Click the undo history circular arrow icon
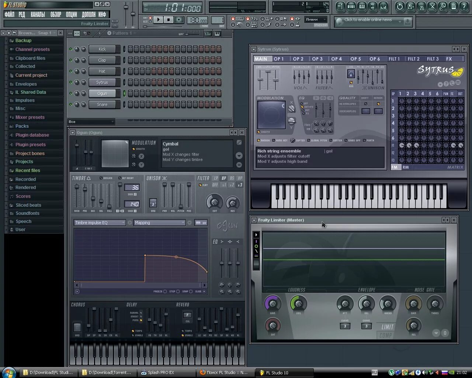Image resolution: width=472 pixels, height=378 pixels. click(x=400, y=6)
